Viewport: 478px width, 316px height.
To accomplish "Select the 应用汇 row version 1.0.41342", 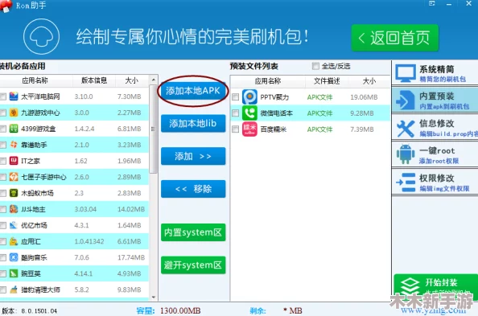I will pos(89,242).
